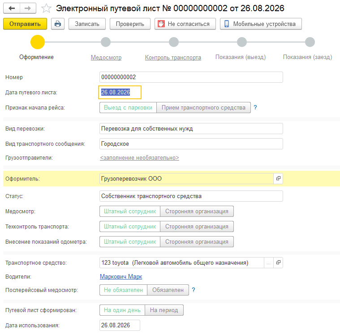Open the Медосмотр stage link
The width and height of the screenshot is (340, 334).
[106, 57]
